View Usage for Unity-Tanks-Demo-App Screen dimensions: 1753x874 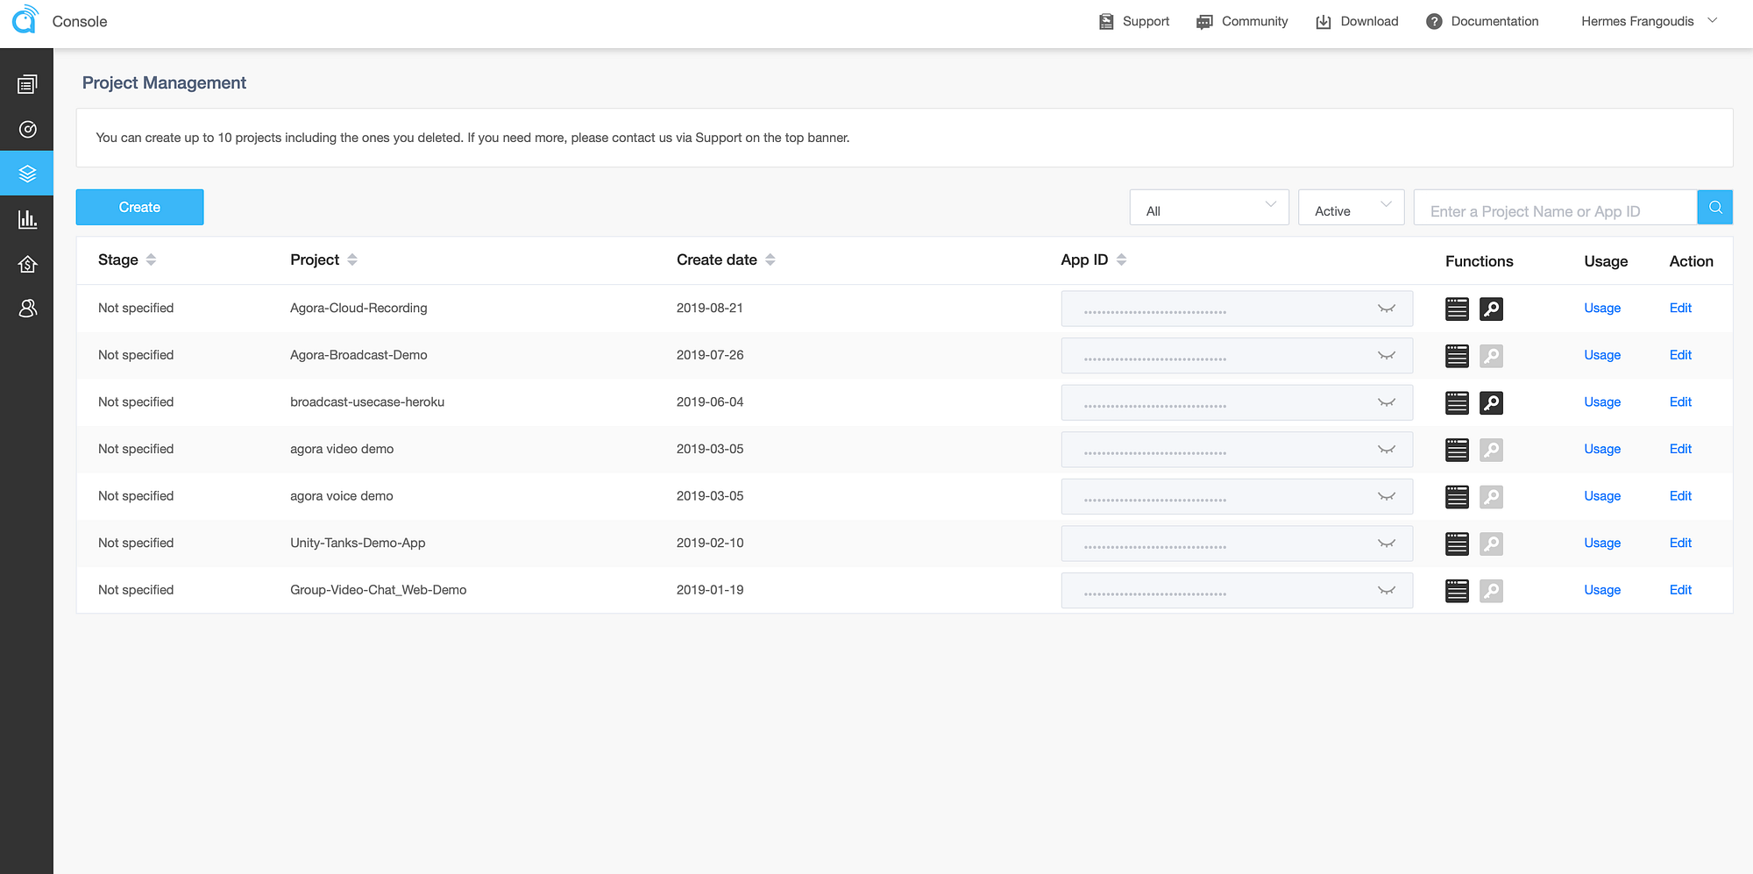coord(1602,543)
